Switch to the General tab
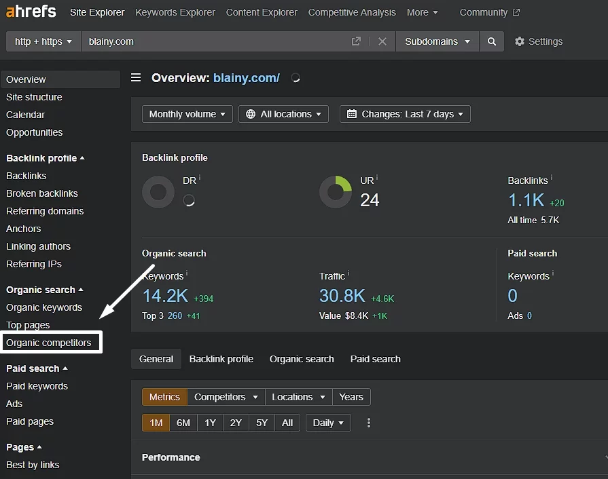The width and height of the screenshot is (608, 479). pos(156,359)
